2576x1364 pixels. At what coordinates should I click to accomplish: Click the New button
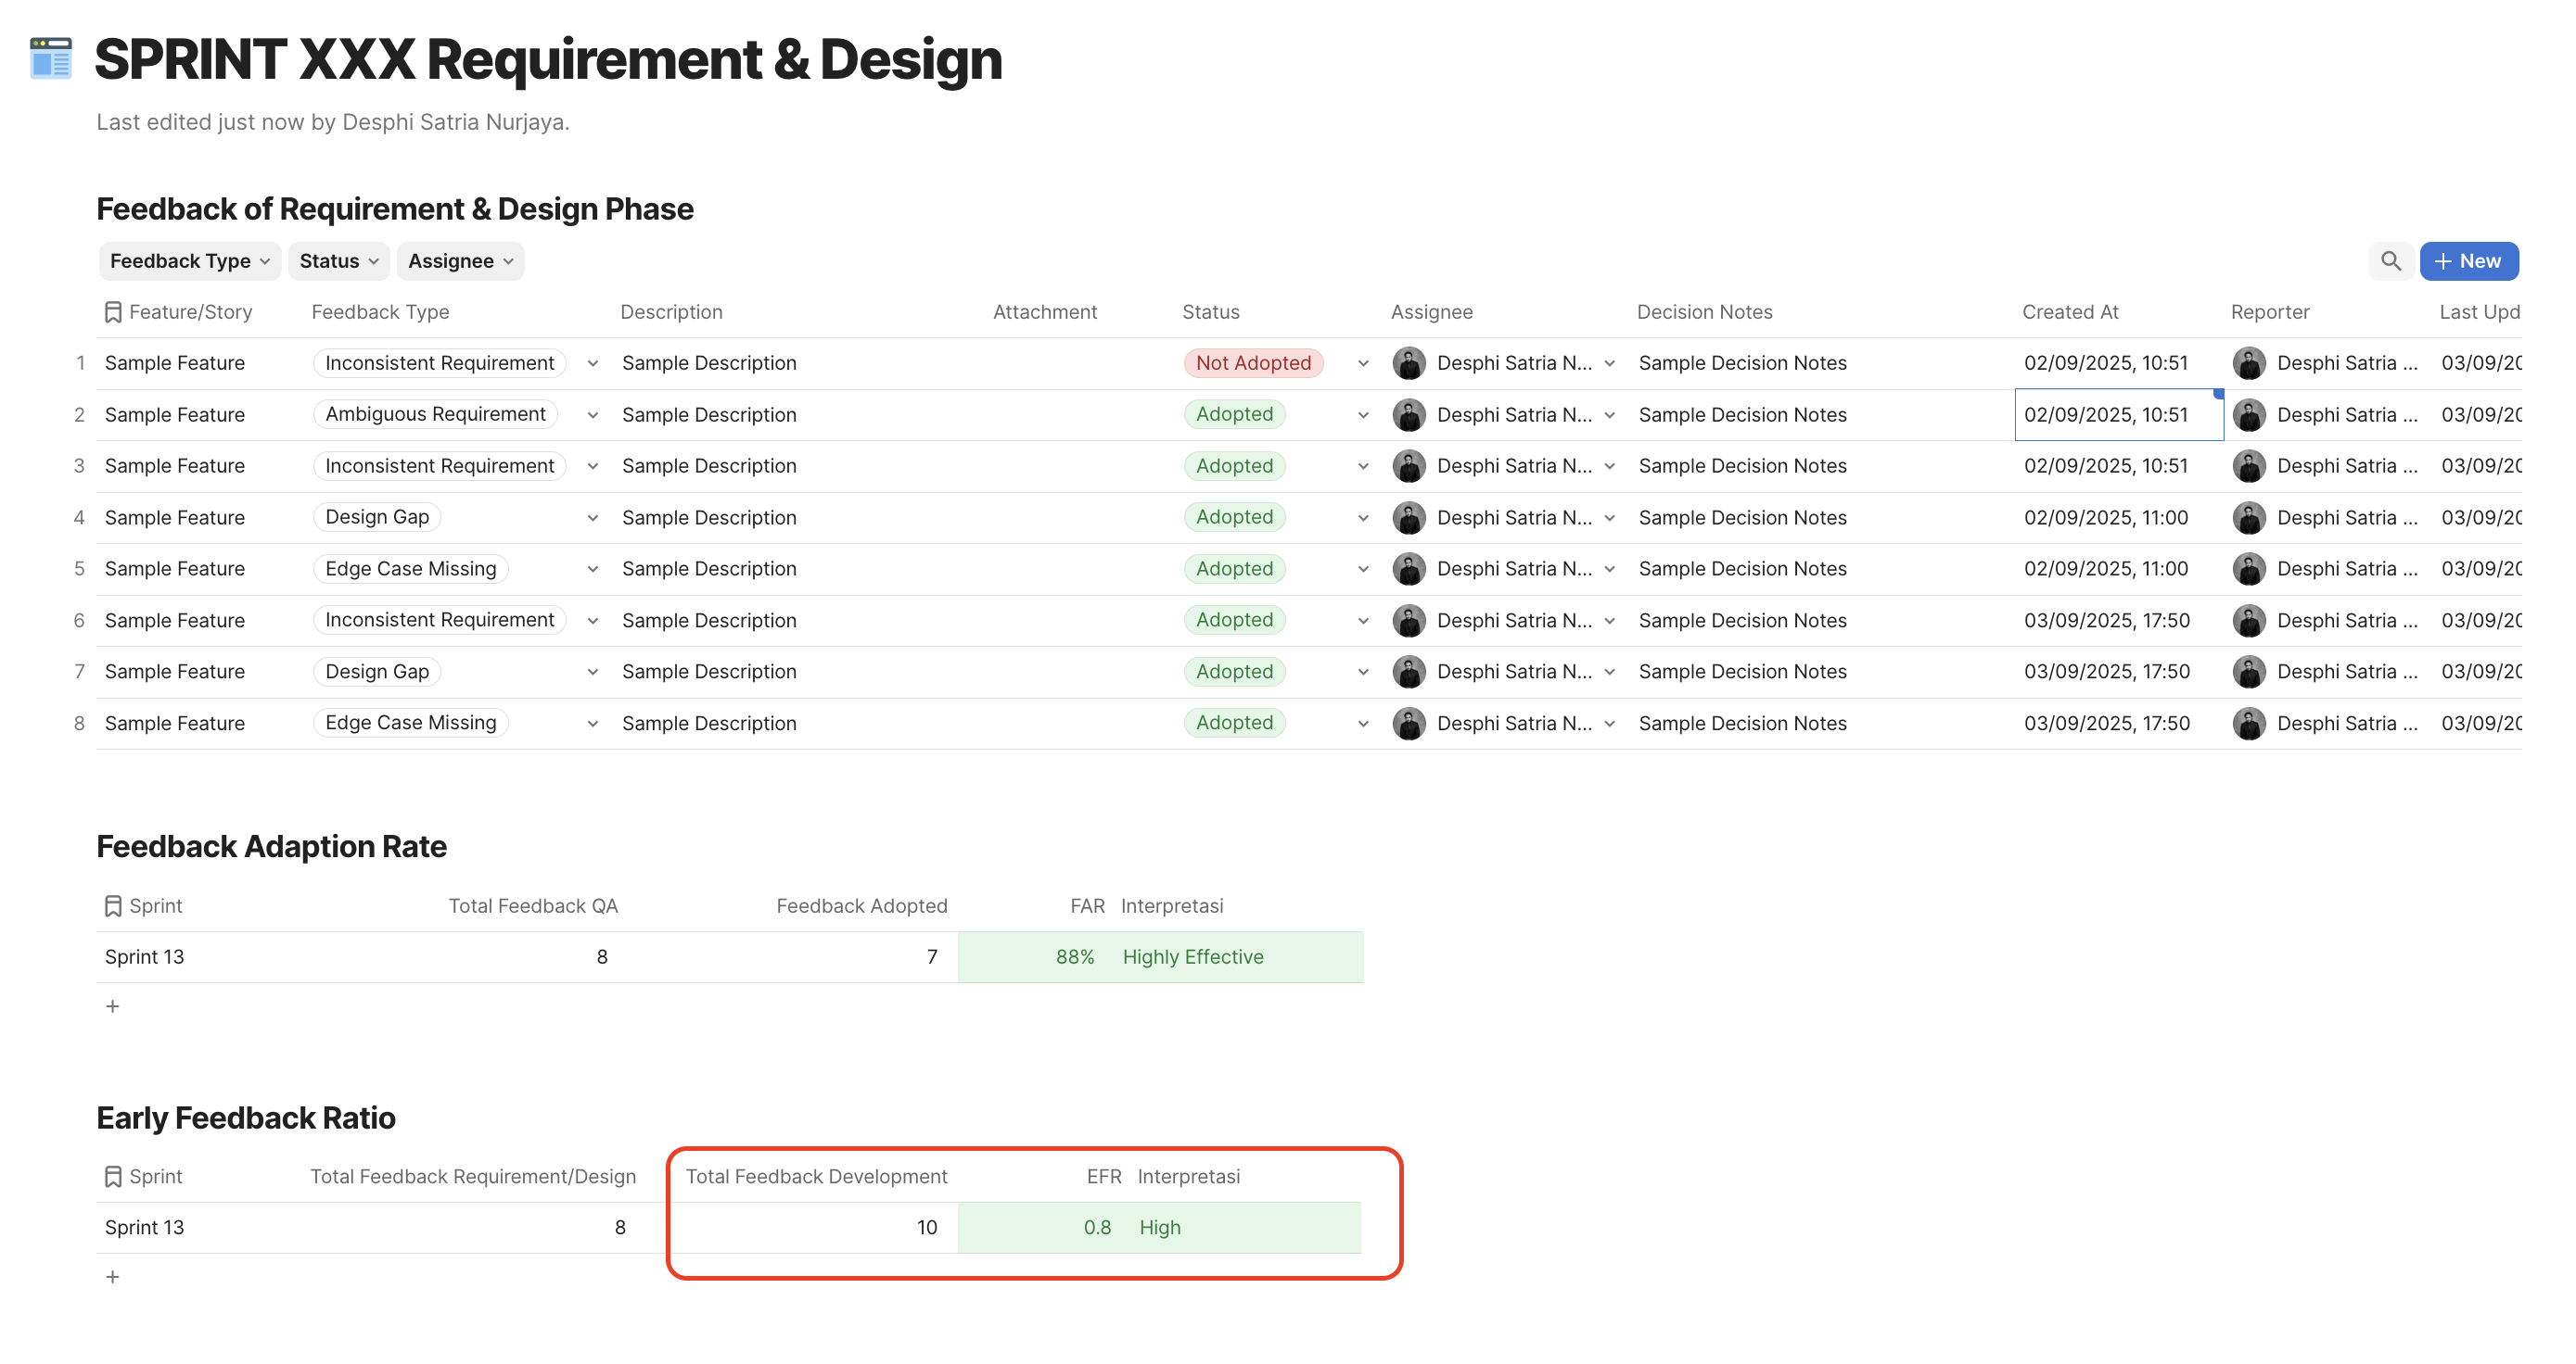(2468, 260)
